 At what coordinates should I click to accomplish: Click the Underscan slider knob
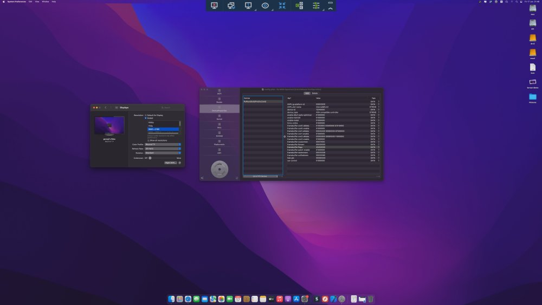pyautogui.click(x=150, y=158)
